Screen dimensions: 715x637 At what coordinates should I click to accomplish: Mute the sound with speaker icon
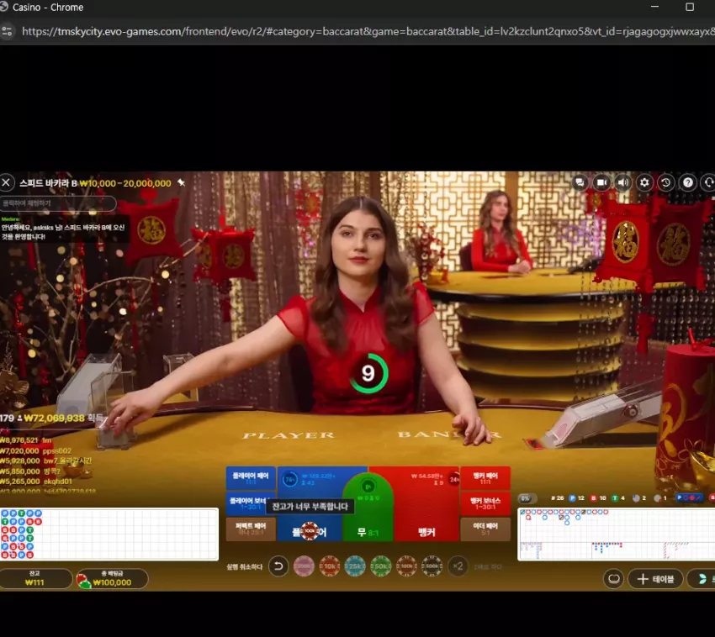(x=622, y=182)
